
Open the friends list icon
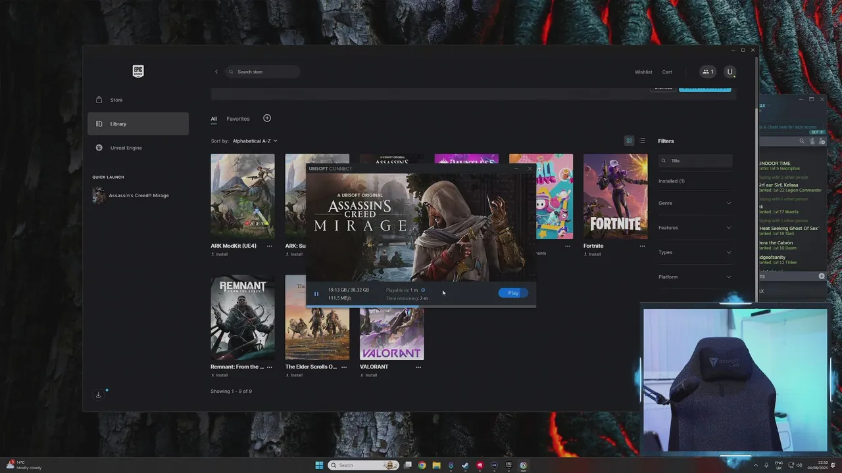(708, 72)
